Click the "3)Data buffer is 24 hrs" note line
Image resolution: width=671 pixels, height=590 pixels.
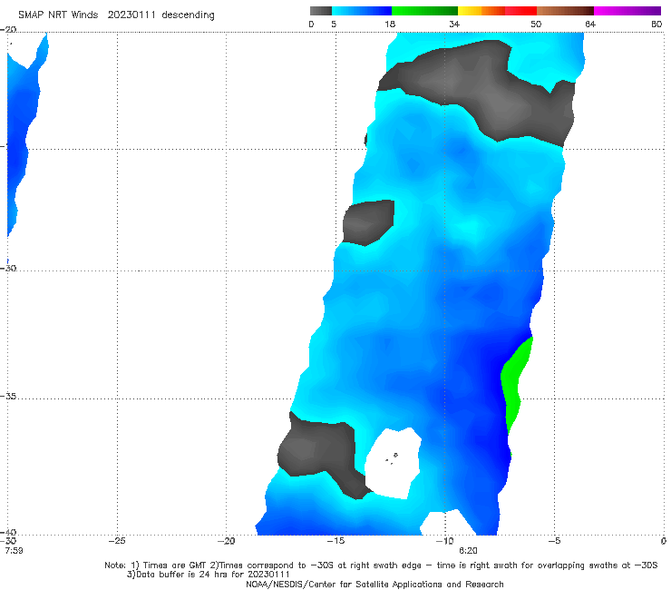(208, 575)
